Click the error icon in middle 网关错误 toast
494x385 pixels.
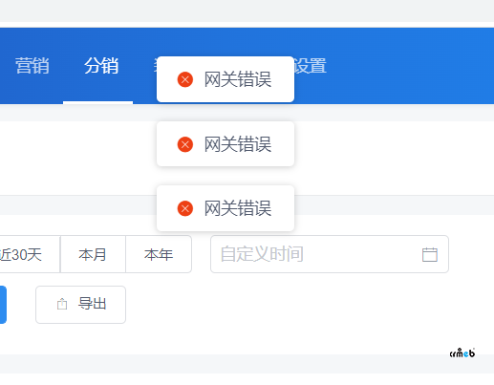click(x=185, y=144)
